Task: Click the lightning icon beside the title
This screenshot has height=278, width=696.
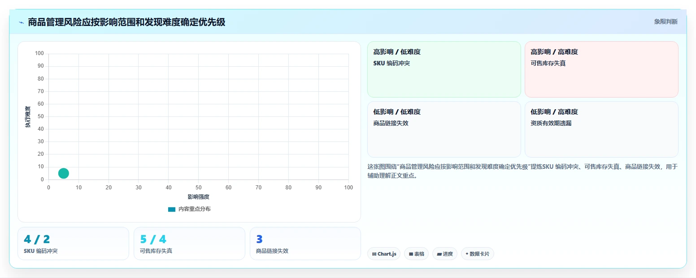Action: [x=22, y=22]
